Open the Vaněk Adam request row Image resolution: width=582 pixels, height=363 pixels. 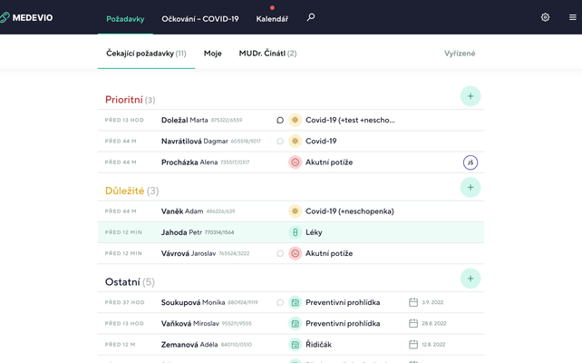(x=290, y=211)
